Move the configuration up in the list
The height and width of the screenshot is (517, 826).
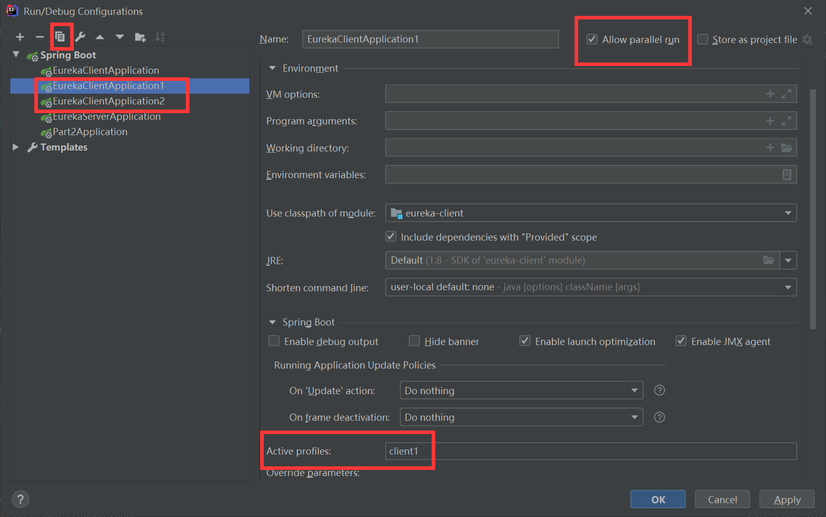pos(100,37)
